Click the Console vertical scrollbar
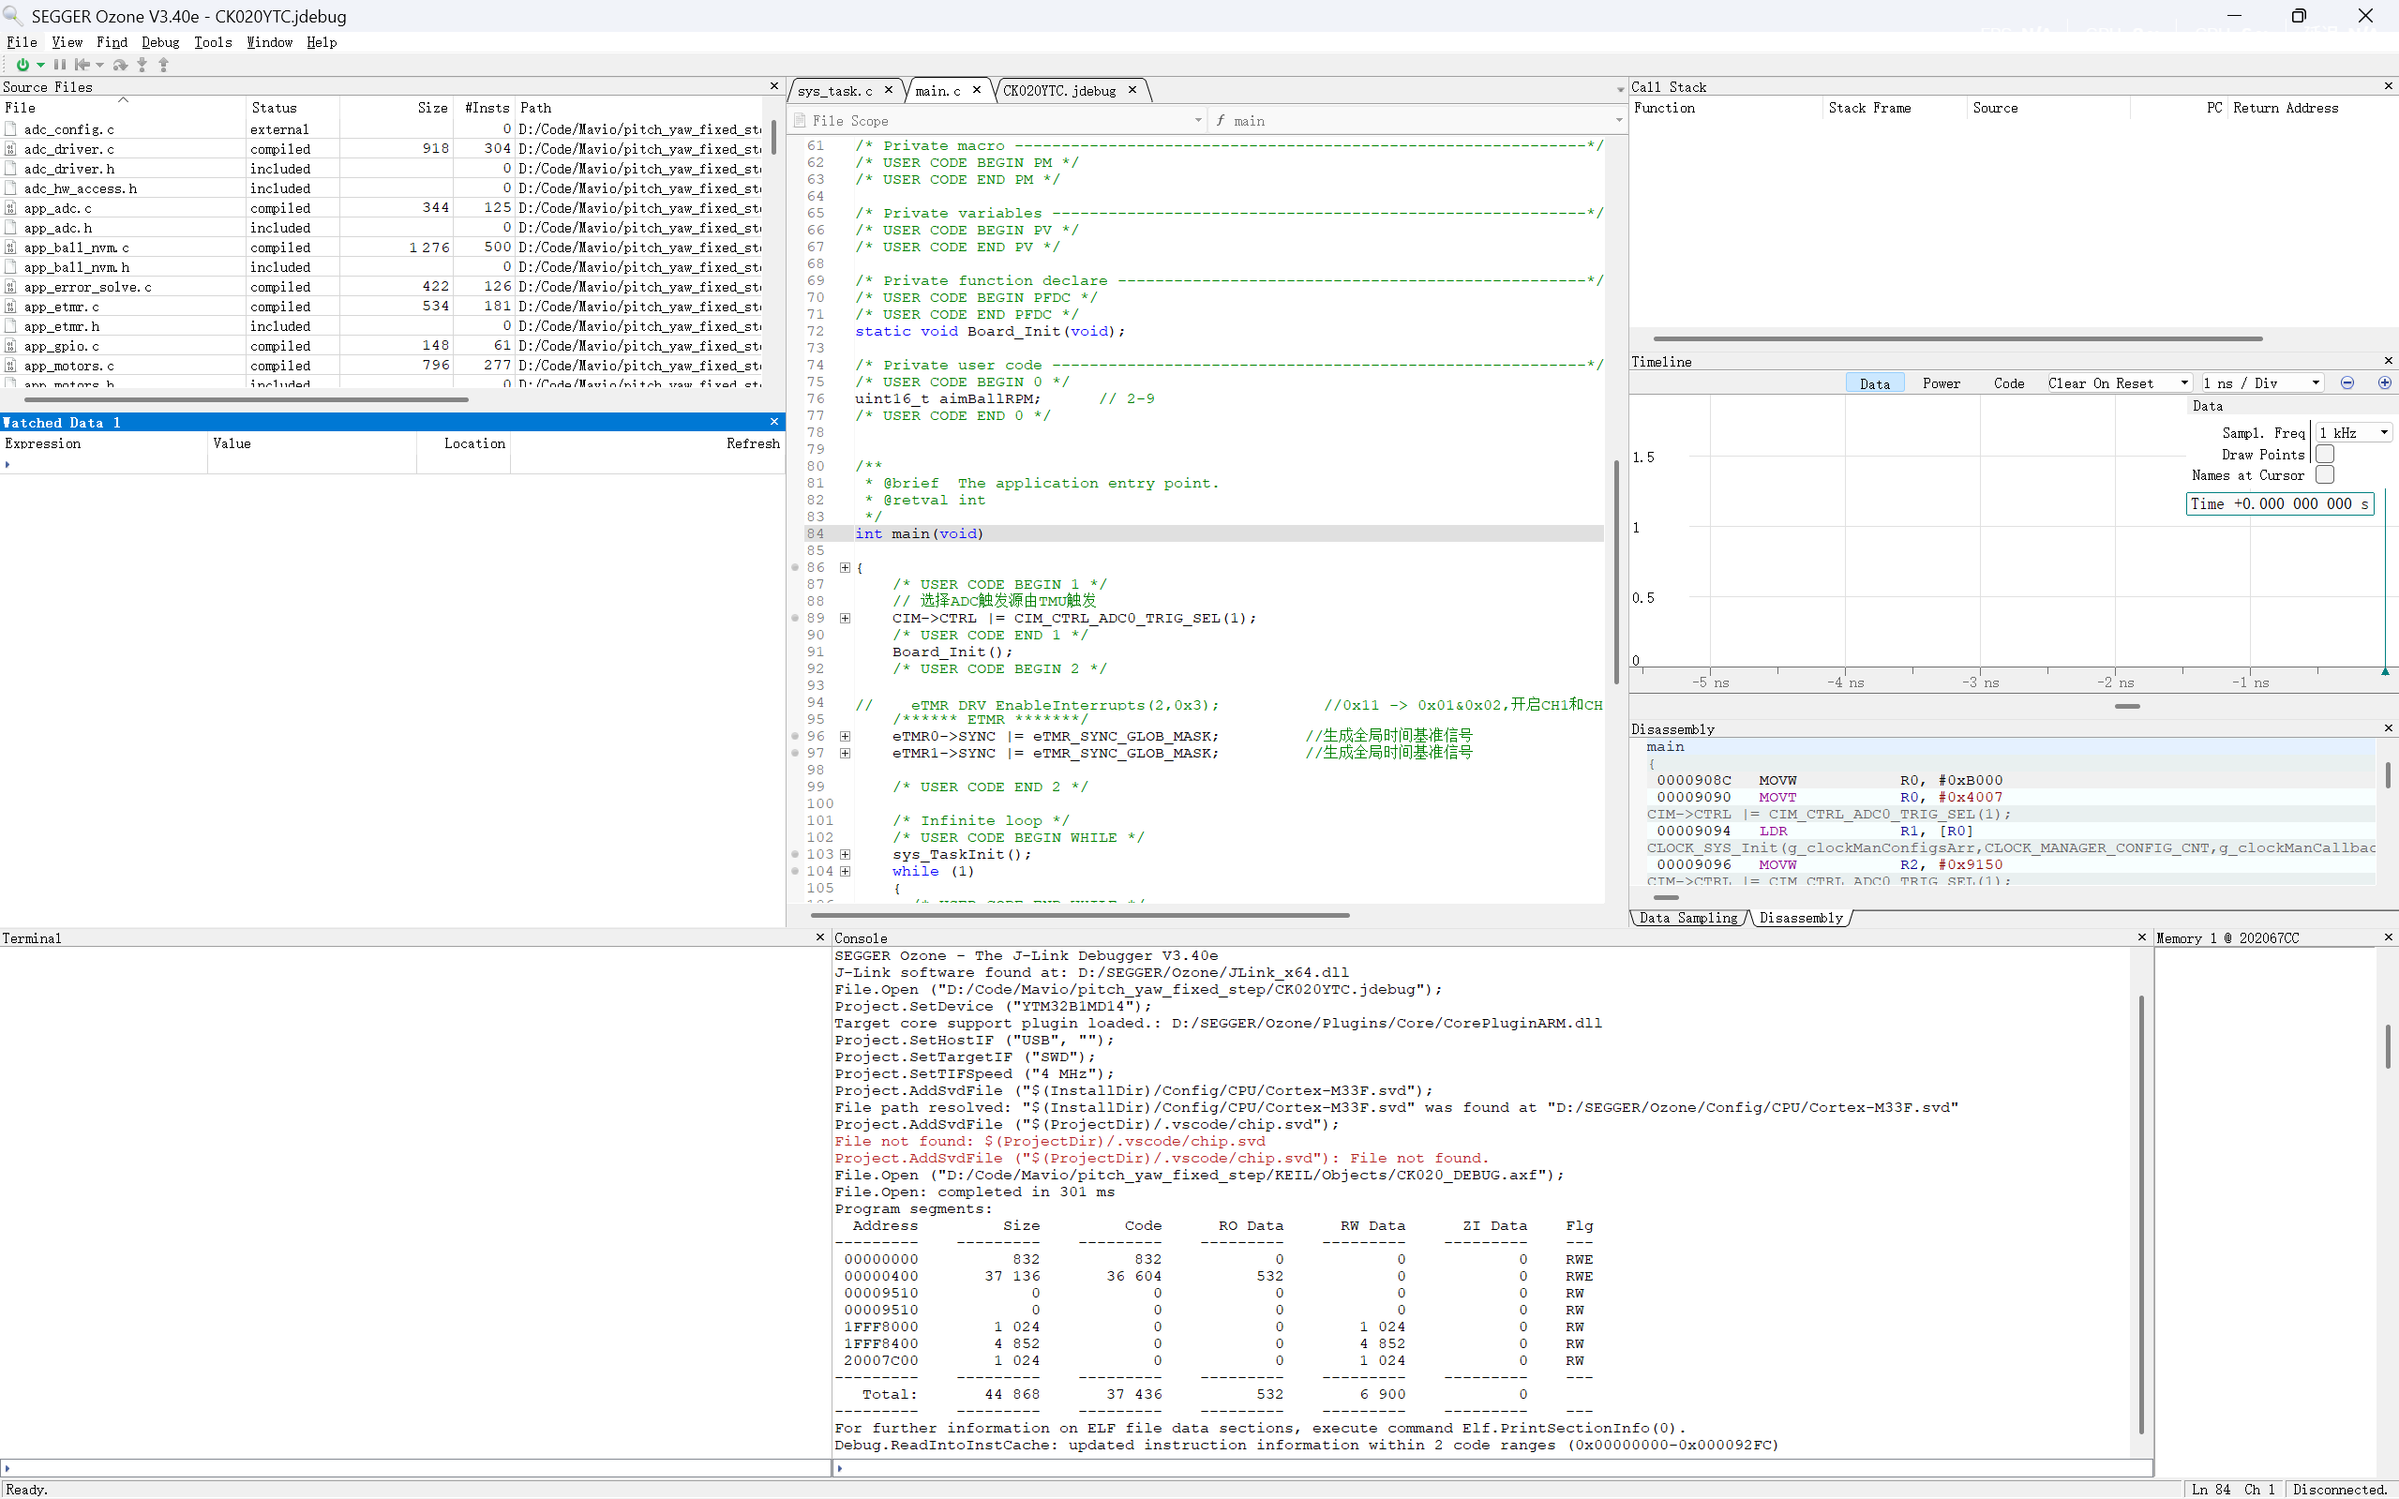The height and width of the screenshot is (1499, 2399). point(2141,1214)
